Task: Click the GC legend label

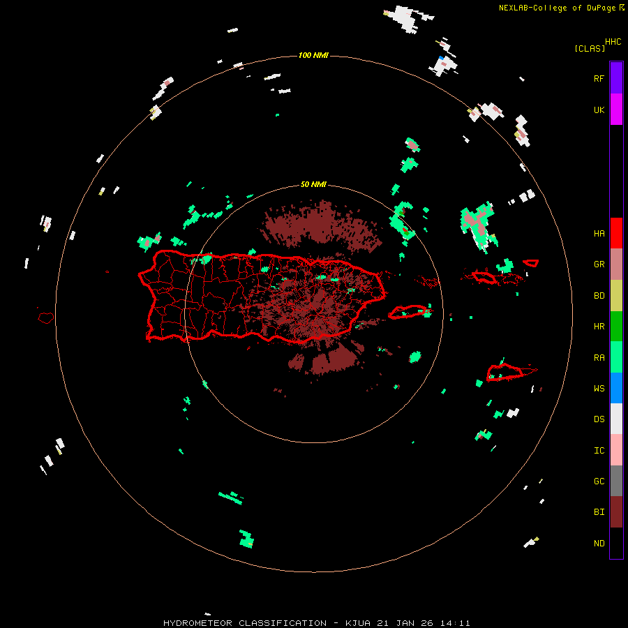Action: tap(599, 481)
